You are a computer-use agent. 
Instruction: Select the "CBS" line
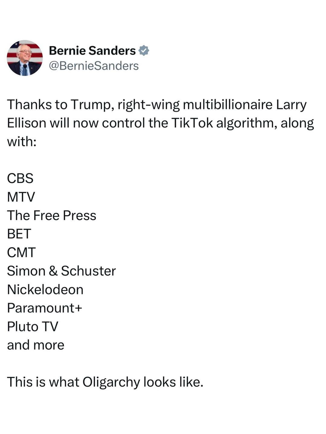tap(20, 178)
